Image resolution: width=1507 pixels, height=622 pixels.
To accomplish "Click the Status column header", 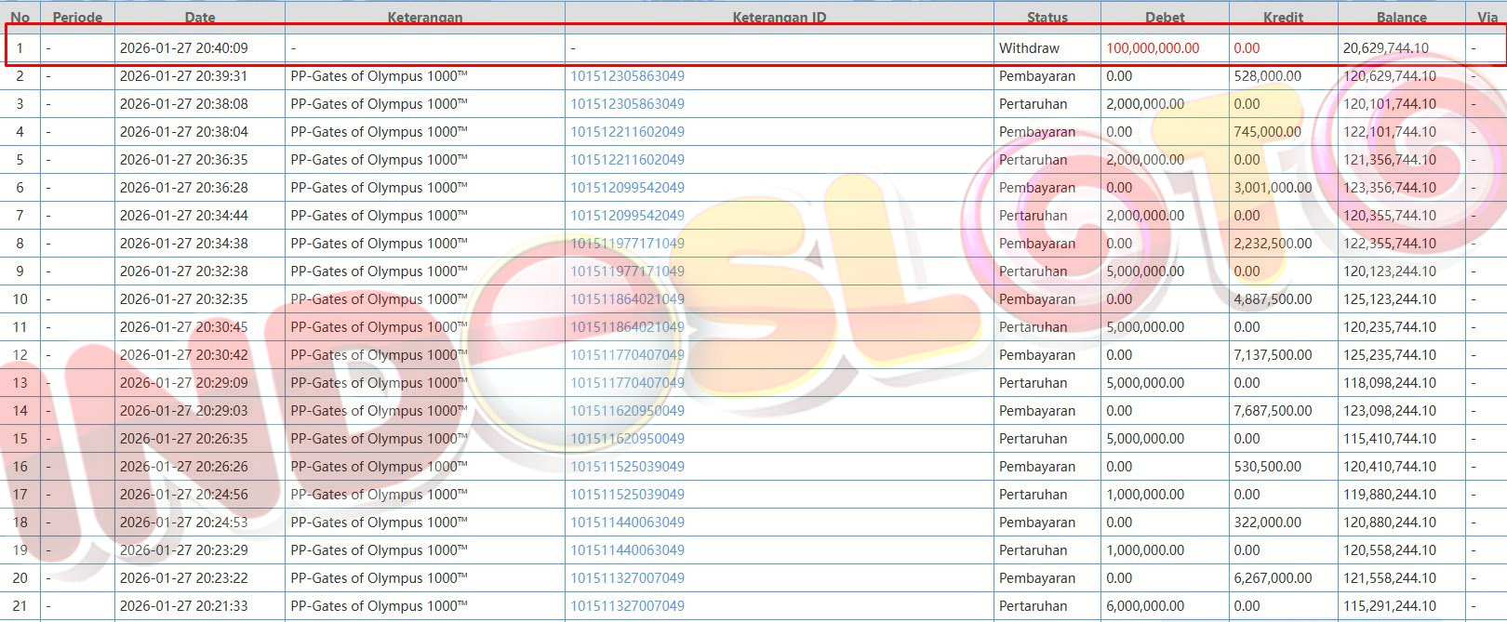I will coord(1047,17).
